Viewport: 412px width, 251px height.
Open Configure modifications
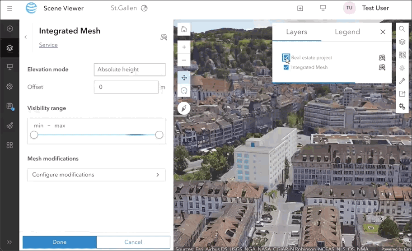pos(96,175)
